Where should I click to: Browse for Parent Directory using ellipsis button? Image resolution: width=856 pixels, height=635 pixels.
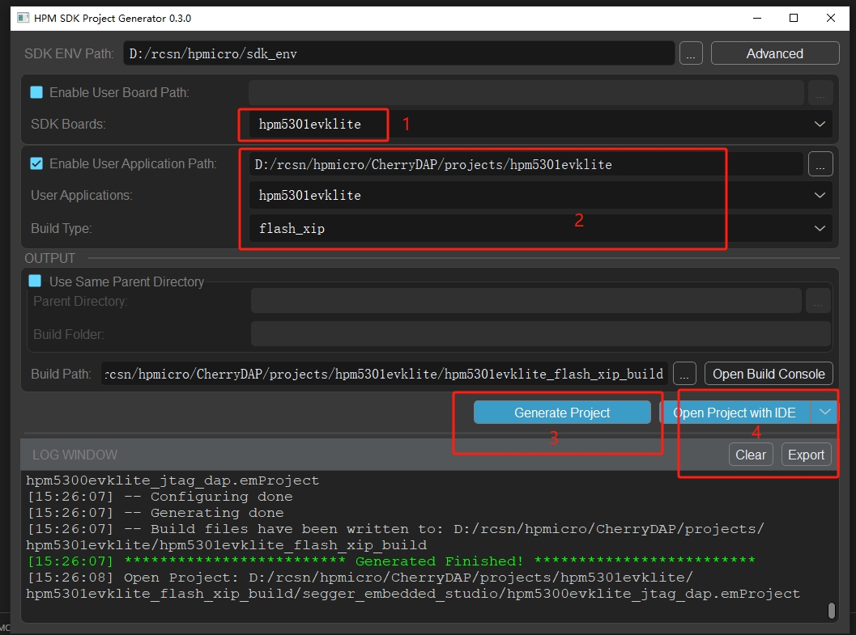pos(818,300)
